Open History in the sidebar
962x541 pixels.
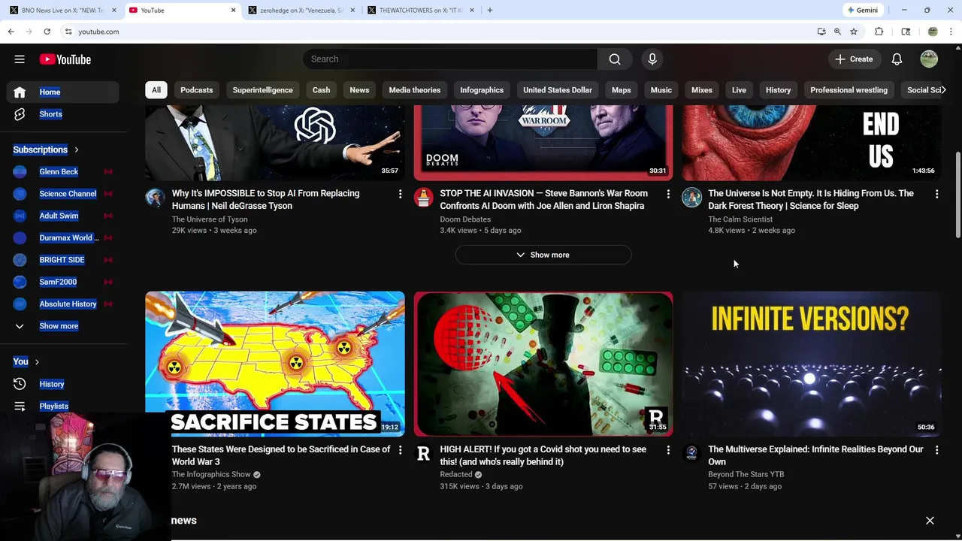pos(63,384)
